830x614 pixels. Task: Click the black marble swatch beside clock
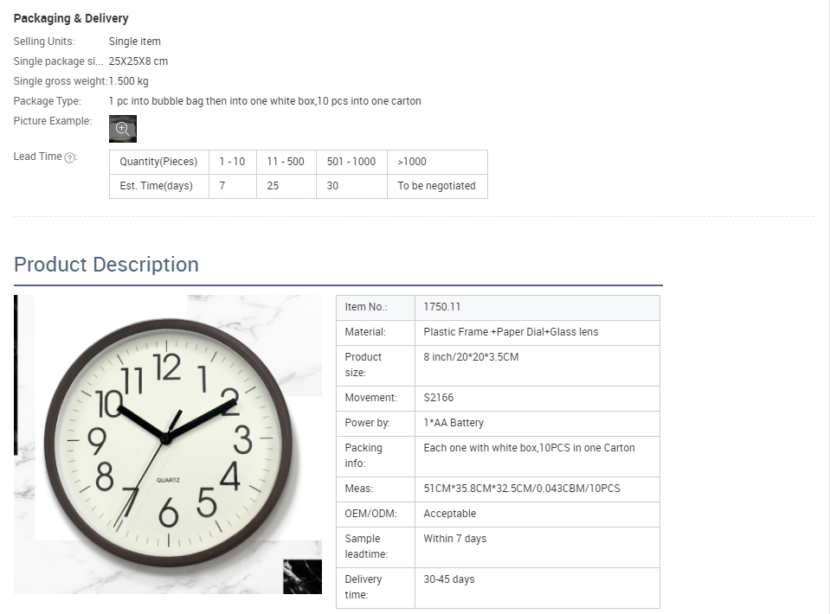[x=302, y=576]
